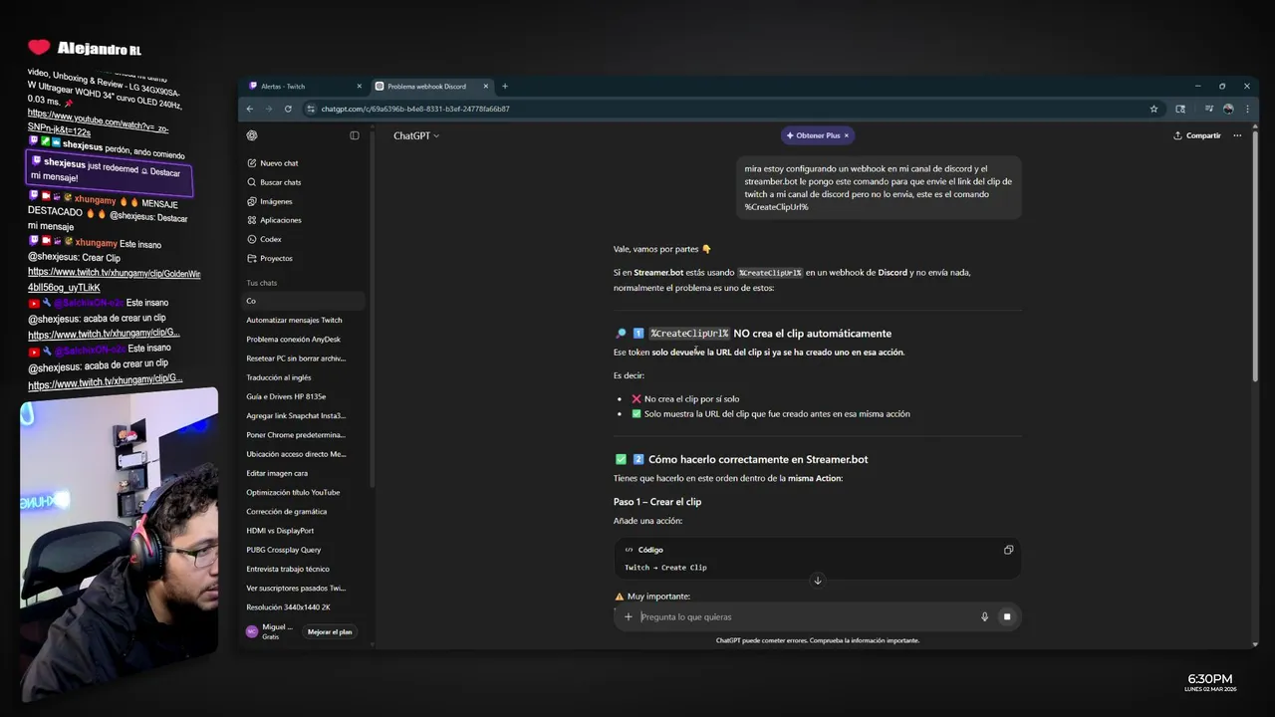1275x717 pixels.
Task: Open the chat Automatizar mensajes Twitch
Action: coord(305,320)
